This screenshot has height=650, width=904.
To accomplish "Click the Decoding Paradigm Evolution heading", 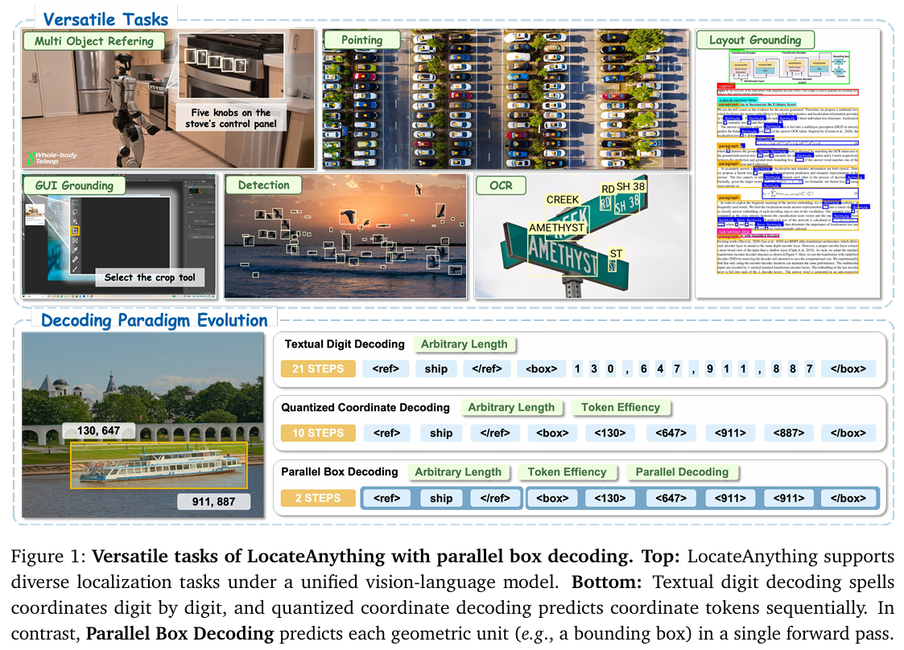I will (154, 320).
